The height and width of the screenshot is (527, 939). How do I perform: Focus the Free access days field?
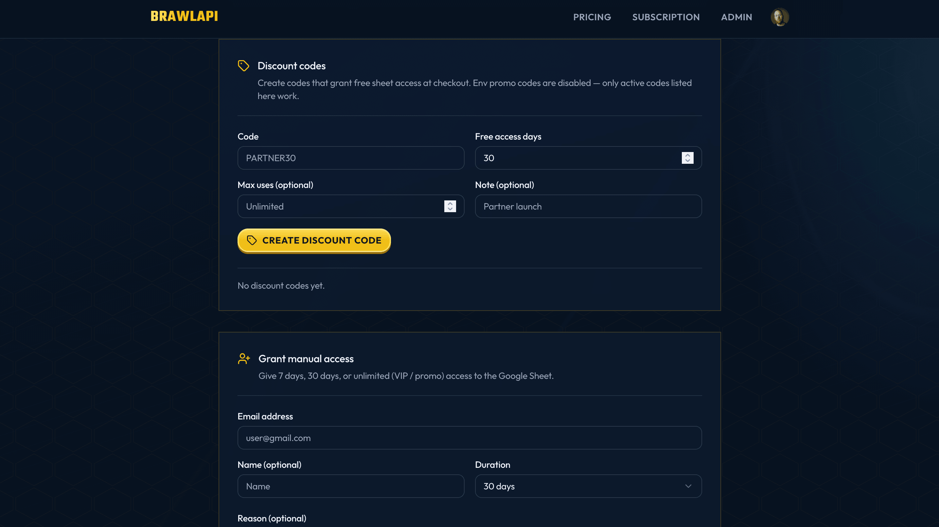click(588, 158)
